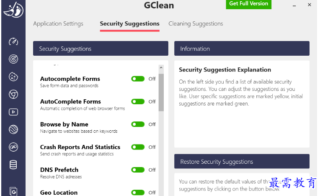Toggle the Browse by Name switch

[138, 124]
